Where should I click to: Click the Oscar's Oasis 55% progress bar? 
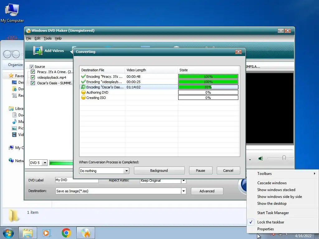[x=208, y=87]
